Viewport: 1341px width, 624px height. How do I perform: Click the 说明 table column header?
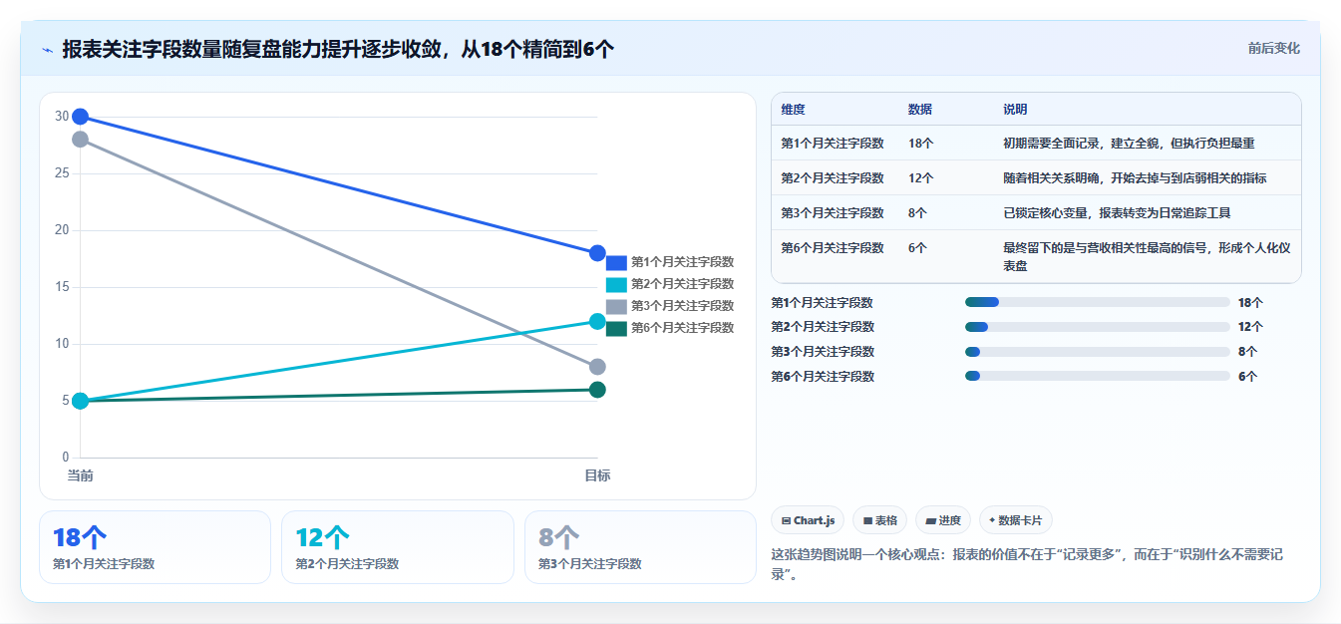pos(1015,109)
